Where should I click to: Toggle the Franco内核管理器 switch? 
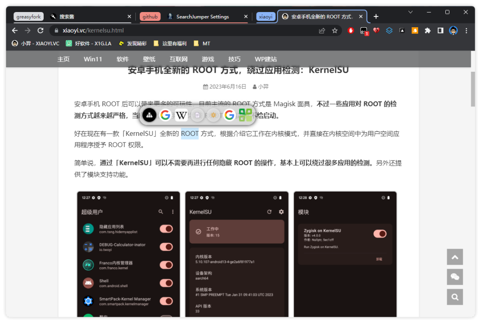pos(166,265)
